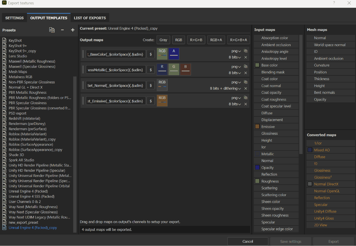The width and height of the screenshot is (356, 246).
Task: Remove preset using the minus icon
Action: point(62,30)
